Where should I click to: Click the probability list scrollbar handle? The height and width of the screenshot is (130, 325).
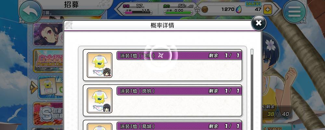252,52
